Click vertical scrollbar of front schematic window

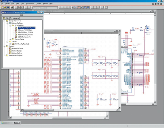119,71
